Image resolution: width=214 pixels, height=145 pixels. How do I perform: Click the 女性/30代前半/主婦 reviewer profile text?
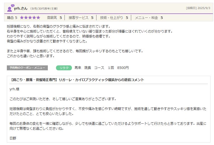tap(44, 8)
